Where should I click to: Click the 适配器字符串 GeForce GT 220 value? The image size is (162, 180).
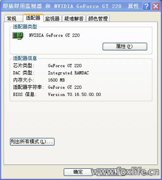coord(65,87)
